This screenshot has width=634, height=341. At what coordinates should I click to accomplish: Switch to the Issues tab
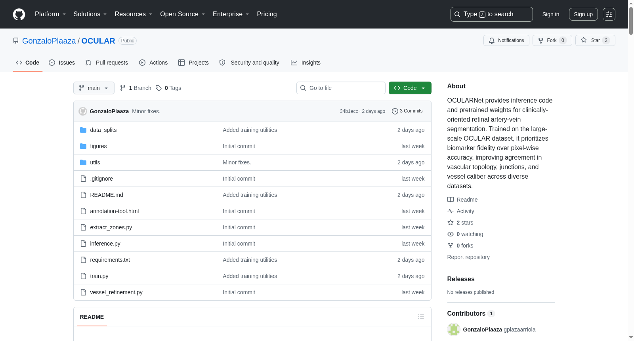coord(62,63)
